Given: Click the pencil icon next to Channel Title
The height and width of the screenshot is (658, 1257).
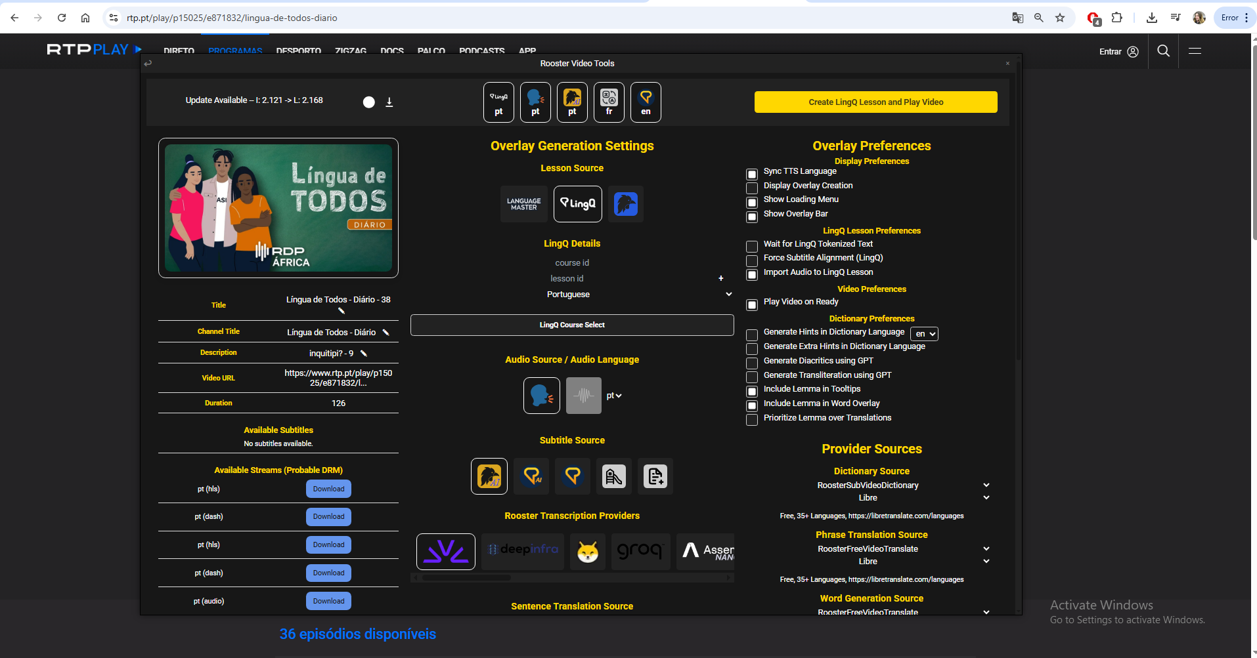Looking at the screenshot, I should [x=386, y=333].
